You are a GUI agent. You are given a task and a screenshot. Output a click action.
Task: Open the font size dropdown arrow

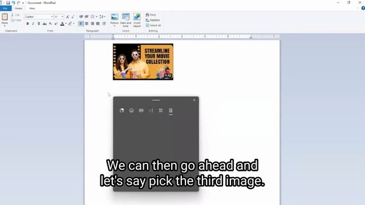click(62, 17)
